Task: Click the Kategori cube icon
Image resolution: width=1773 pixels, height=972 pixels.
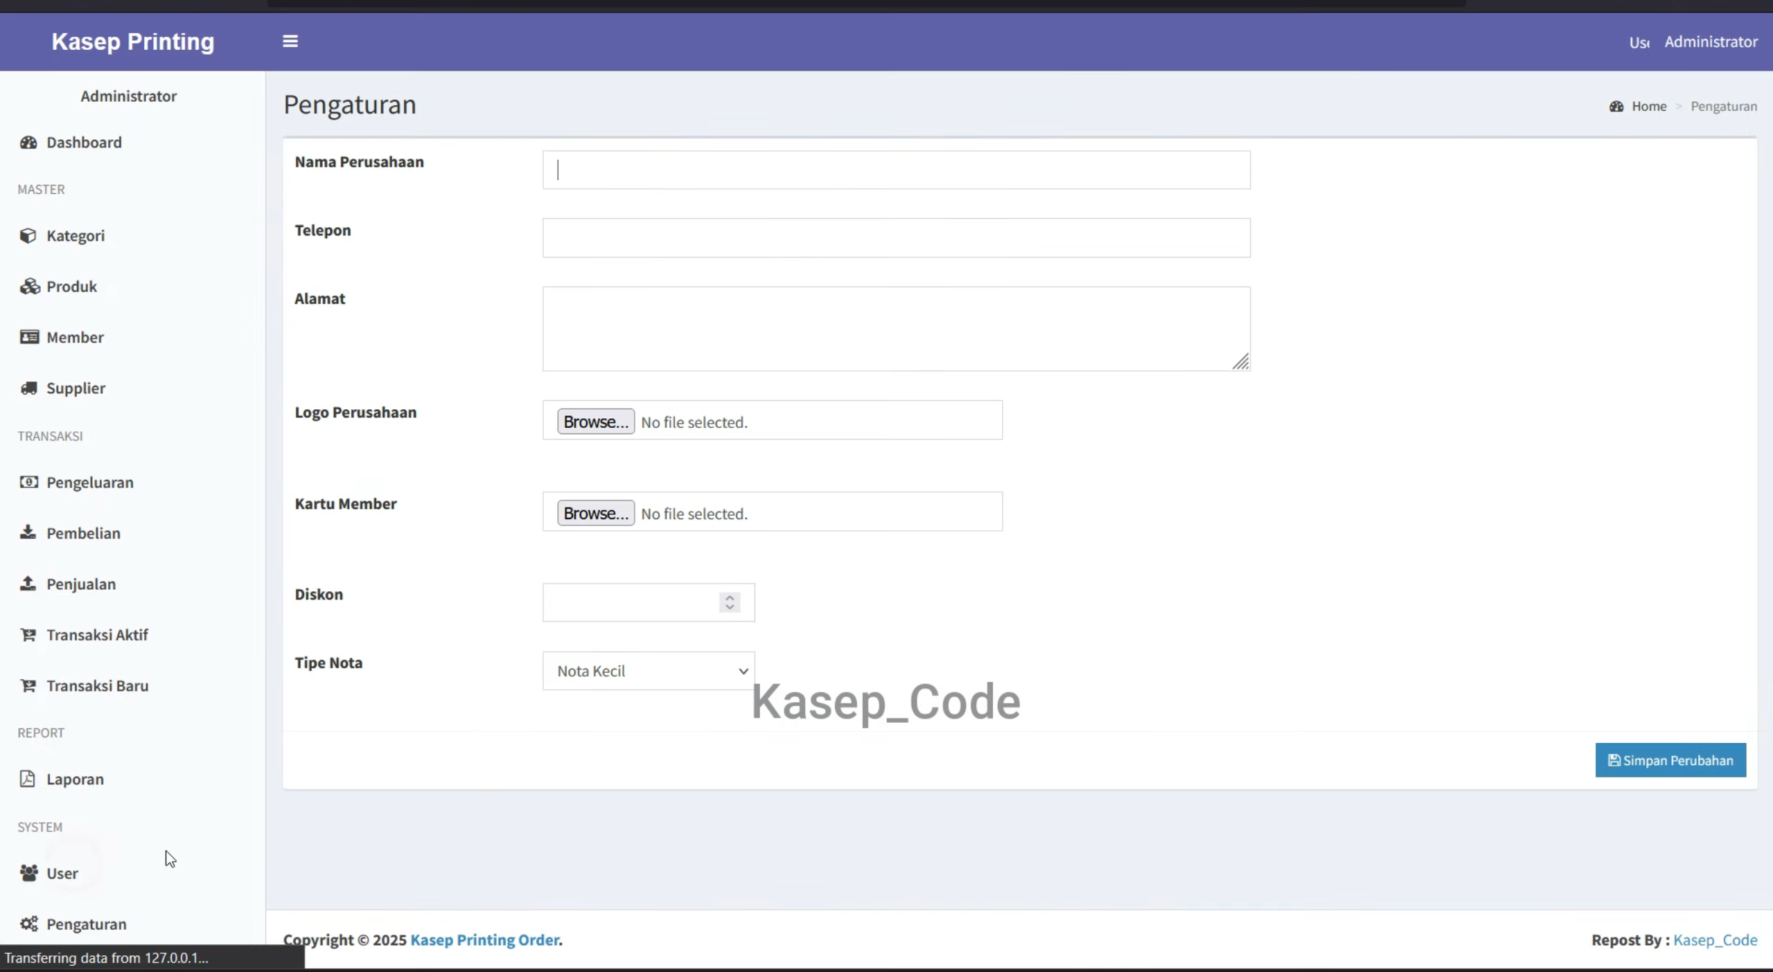Action: (28, 236)
